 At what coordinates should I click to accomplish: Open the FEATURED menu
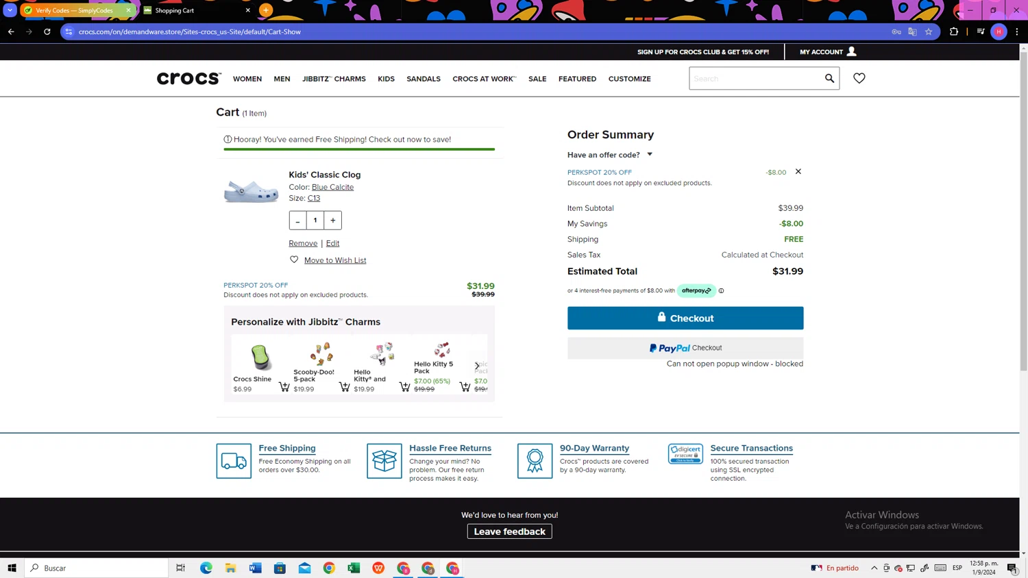pyautogui.click(x=577, y=79)
